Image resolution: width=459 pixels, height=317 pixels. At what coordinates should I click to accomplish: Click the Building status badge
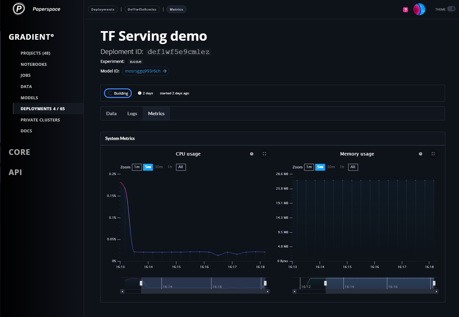coord(118,93)
